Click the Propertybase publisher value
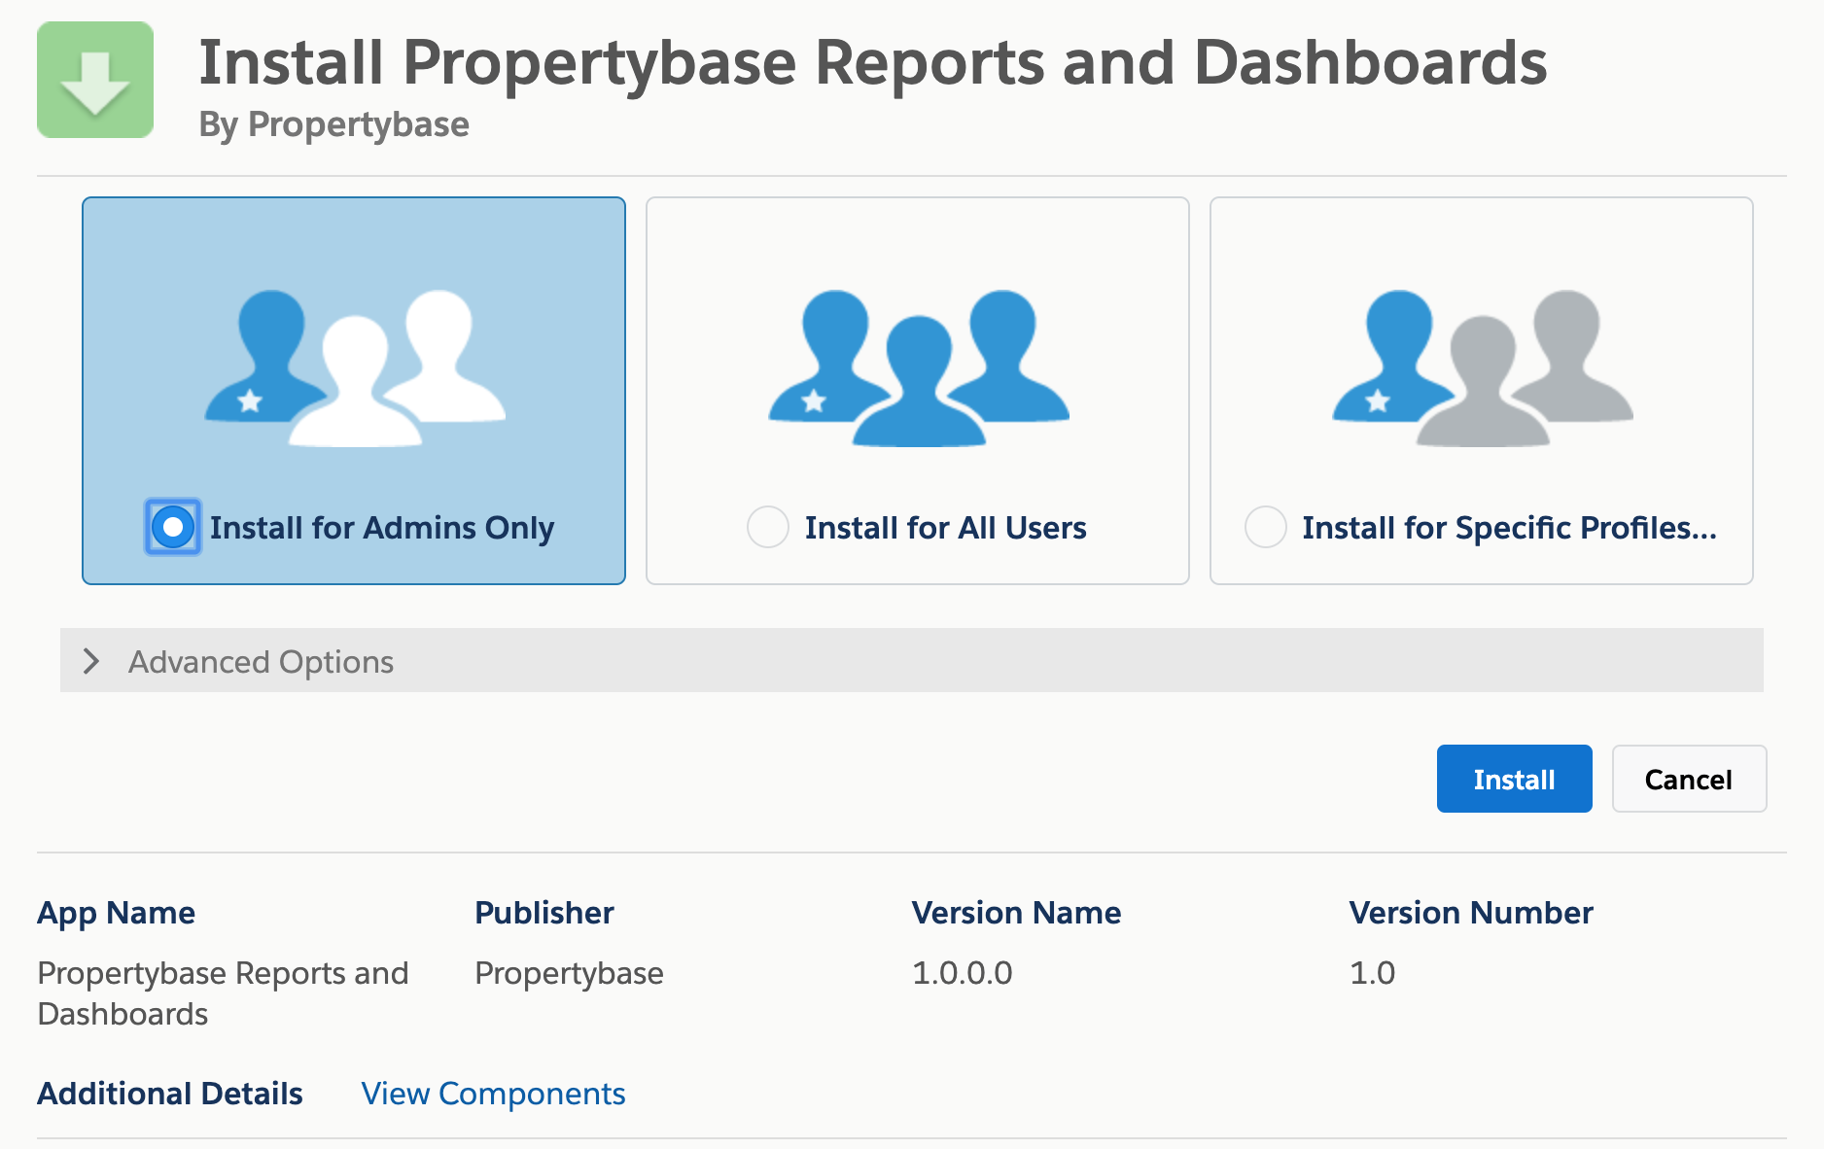1824x1149 pixels. pos(570,973)
